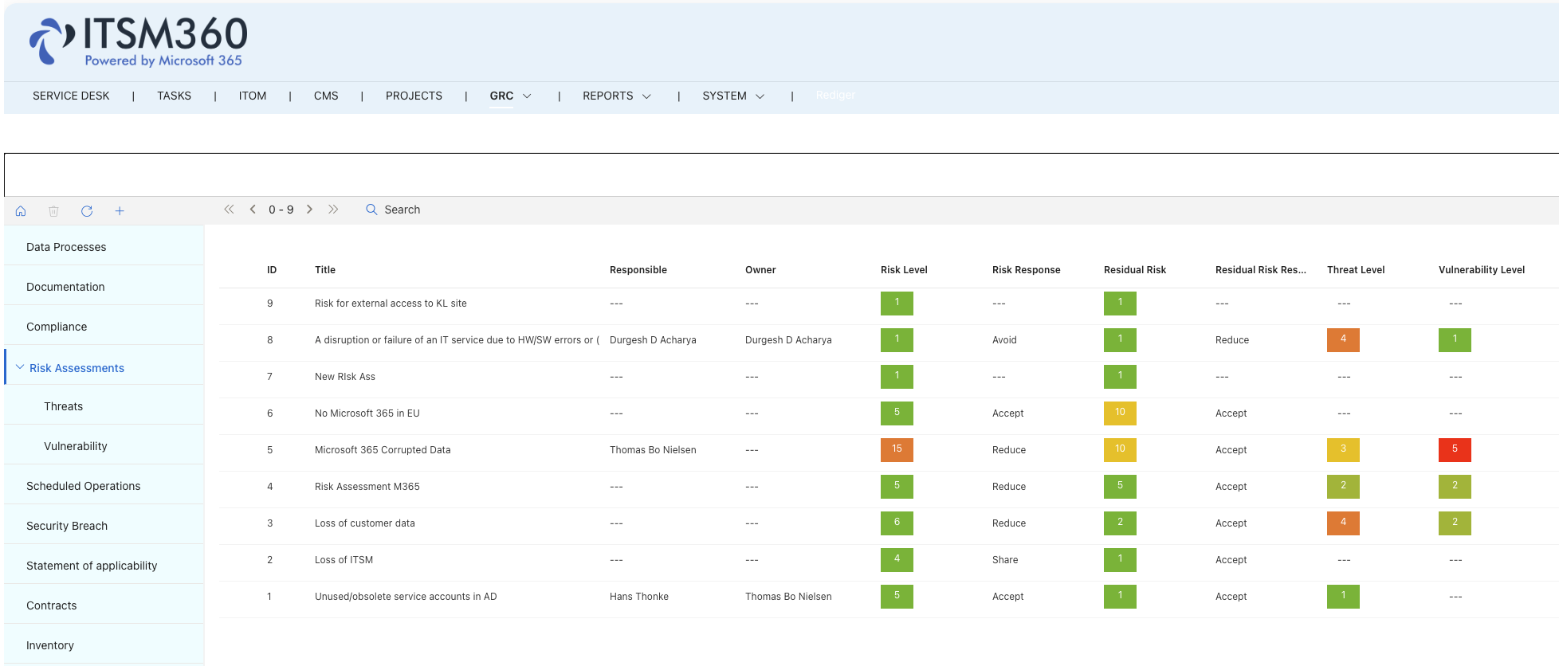The image size is (1559, 666).
Task: Sort by the Title column header
Action: point(325,270)
